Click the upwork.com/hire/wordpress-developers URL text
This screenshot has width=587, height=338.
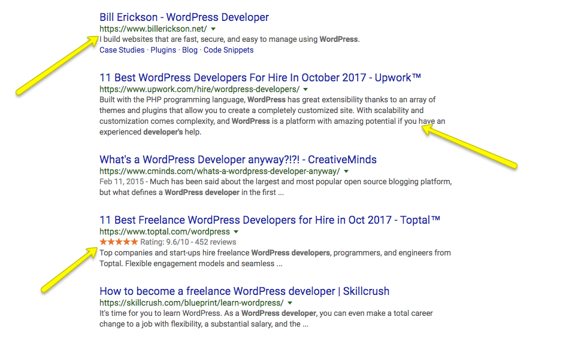click(x=199, y=89)
